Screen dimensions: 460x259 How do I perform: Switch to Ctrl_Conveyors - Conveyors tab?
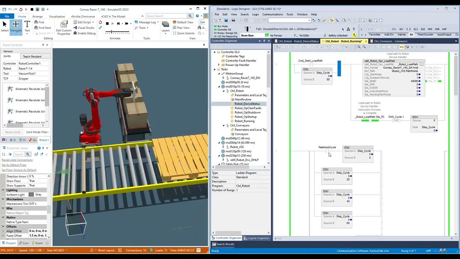(390, 41)
